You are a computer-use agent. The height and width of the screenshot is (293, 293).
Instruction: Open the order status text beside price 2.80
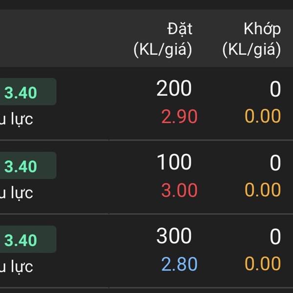click(16, 266)
